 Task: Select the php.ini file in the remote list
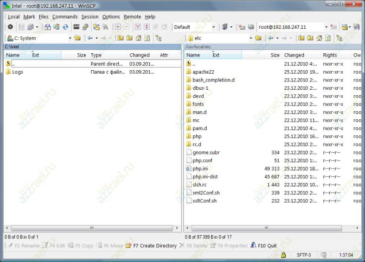click(200, 169)
